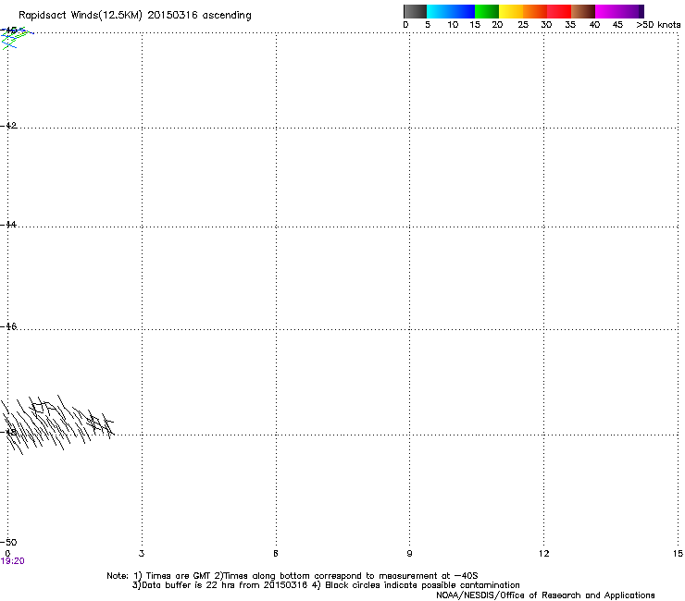
Task: Click the '>50 knots' legend label
Action: pyautogui.click(x=658, y=25)
